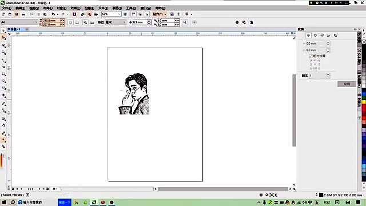
Task: Select the Zoom magnifier tool in the toolbox
Action: pos(3,53)
